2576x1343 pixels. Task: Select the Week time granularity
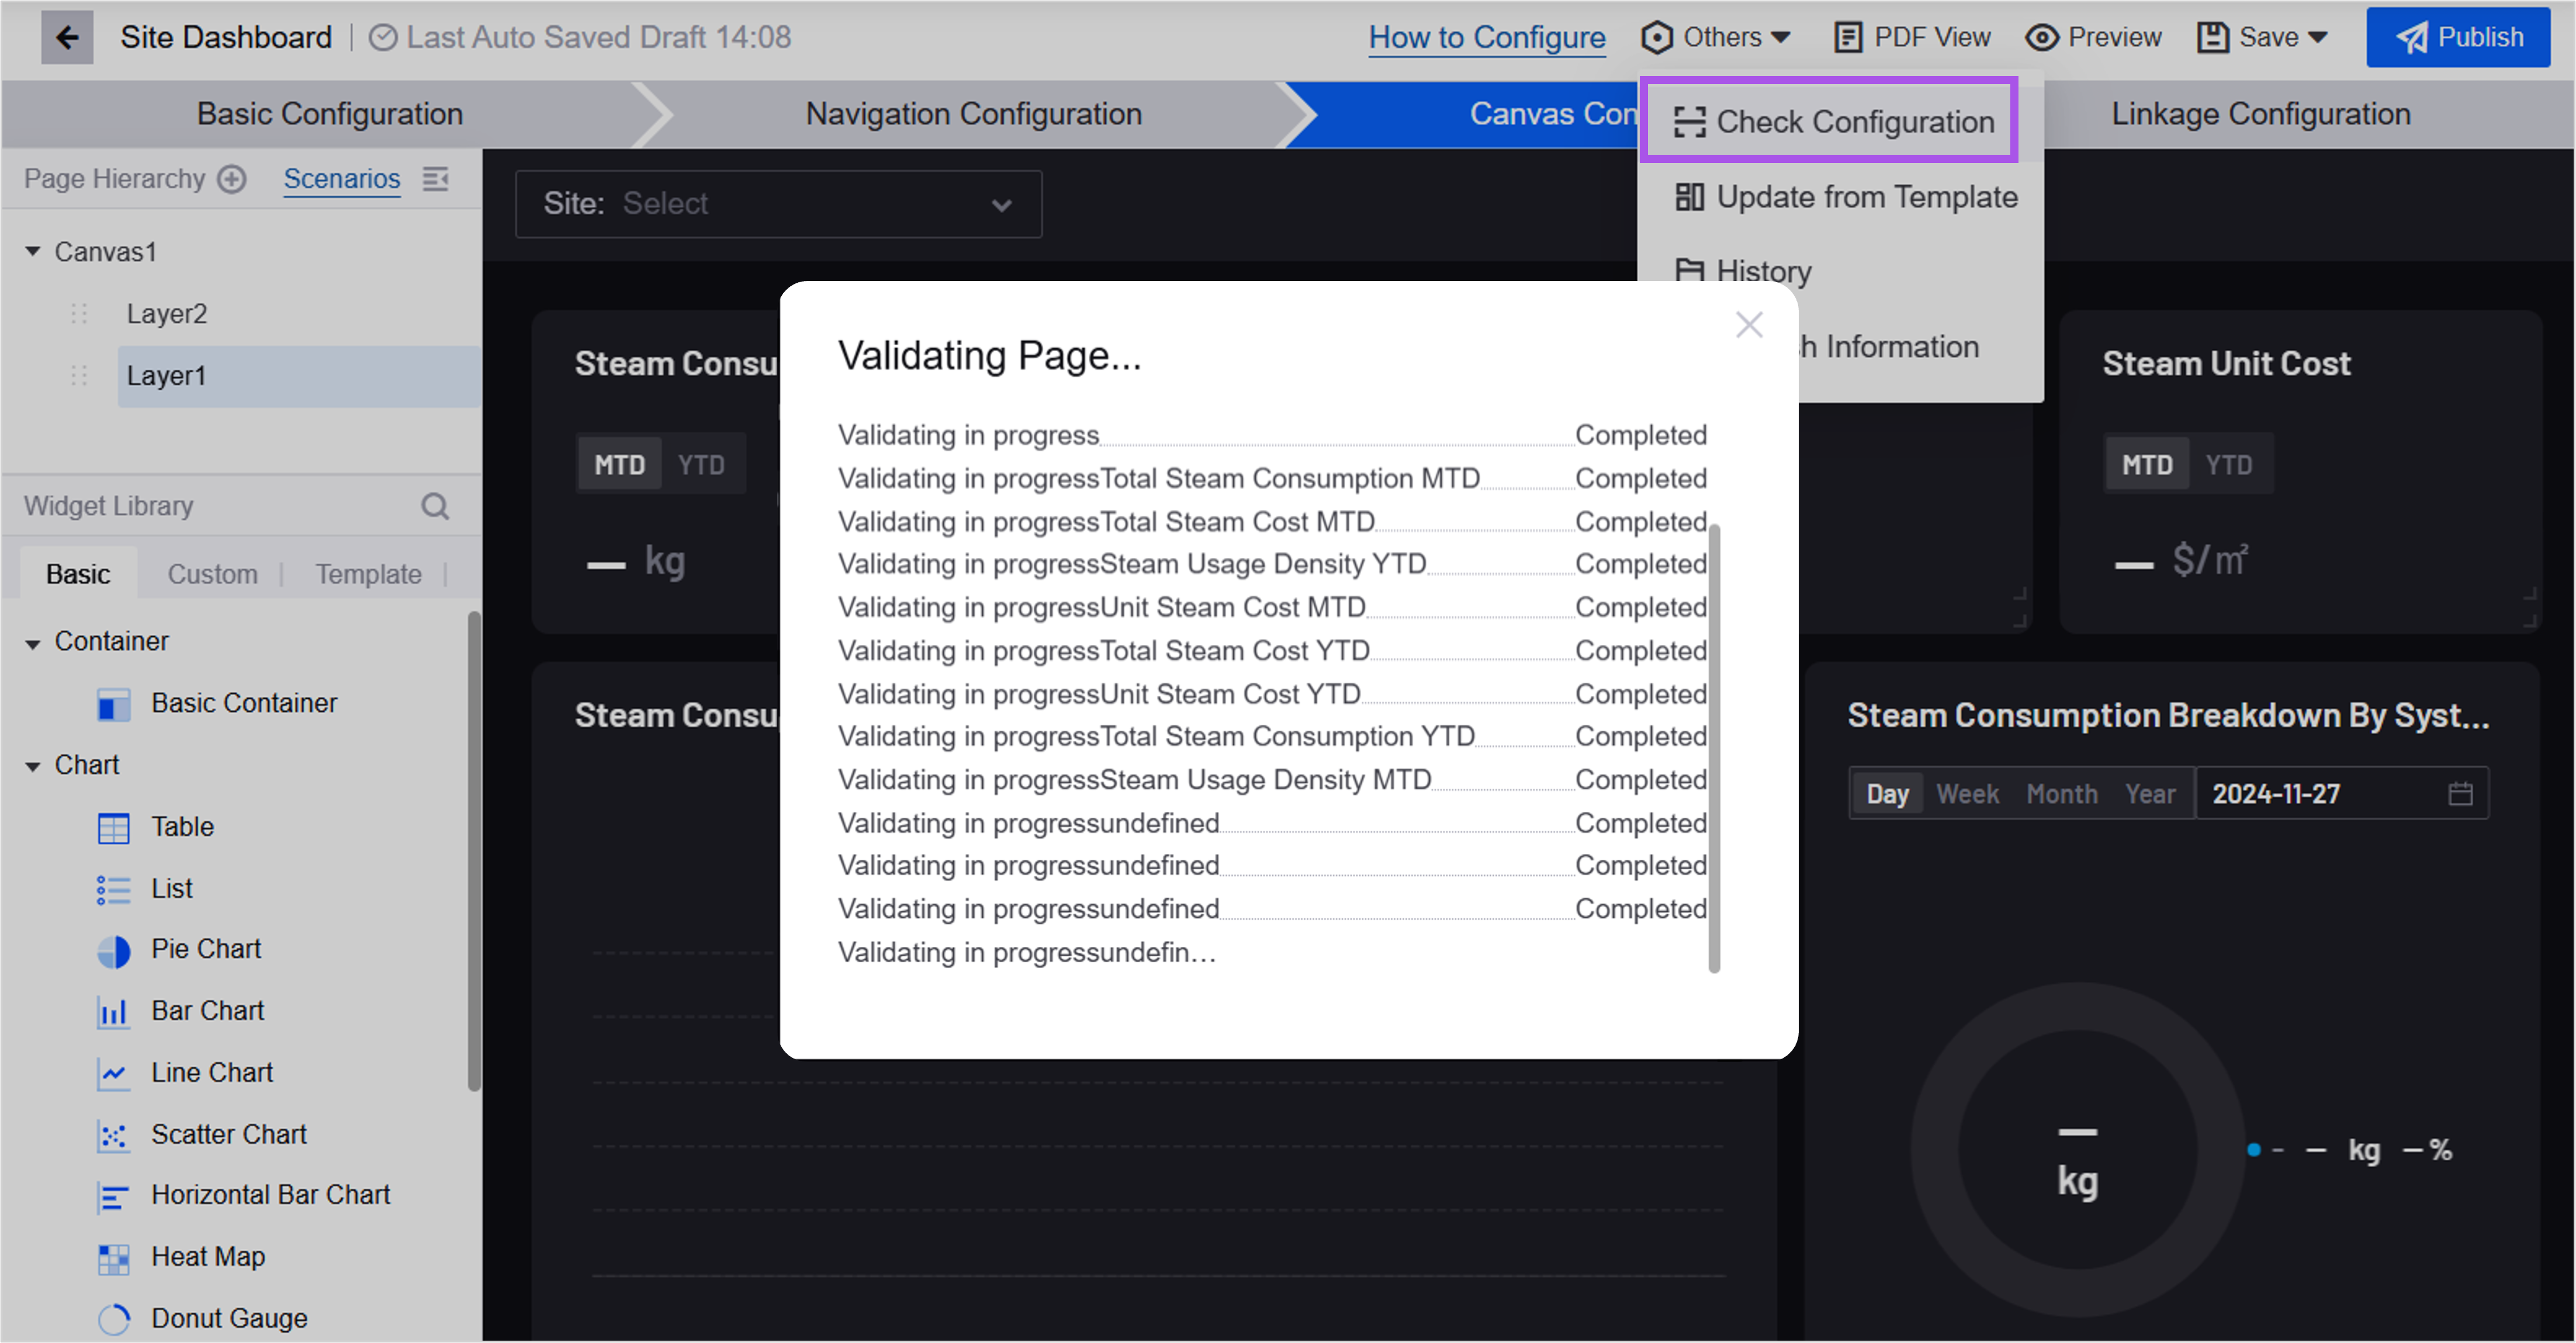pyautogui.click(x=1967, y=793)
